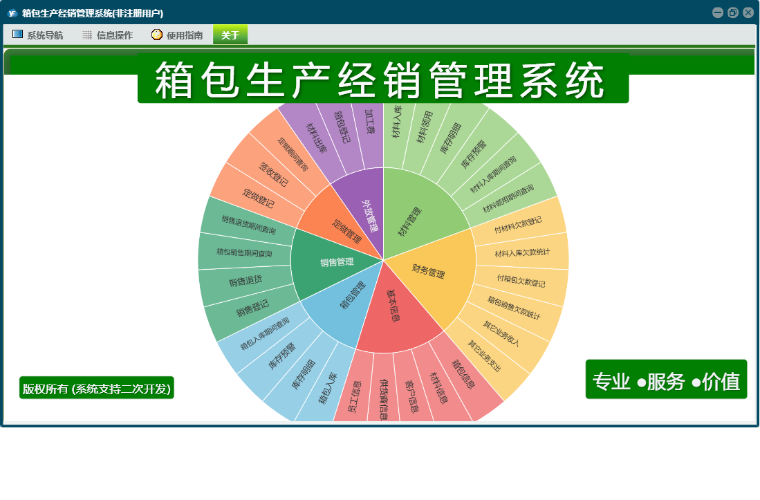This screenshot has height=500, width=760.
Task: Click the 版权所有 button
Action: pyautogui.click(x=96, y=388)
